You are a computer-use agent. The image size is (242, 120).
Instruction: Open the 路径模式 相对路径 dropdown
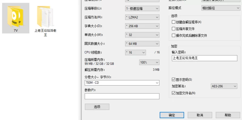[221, 8]
